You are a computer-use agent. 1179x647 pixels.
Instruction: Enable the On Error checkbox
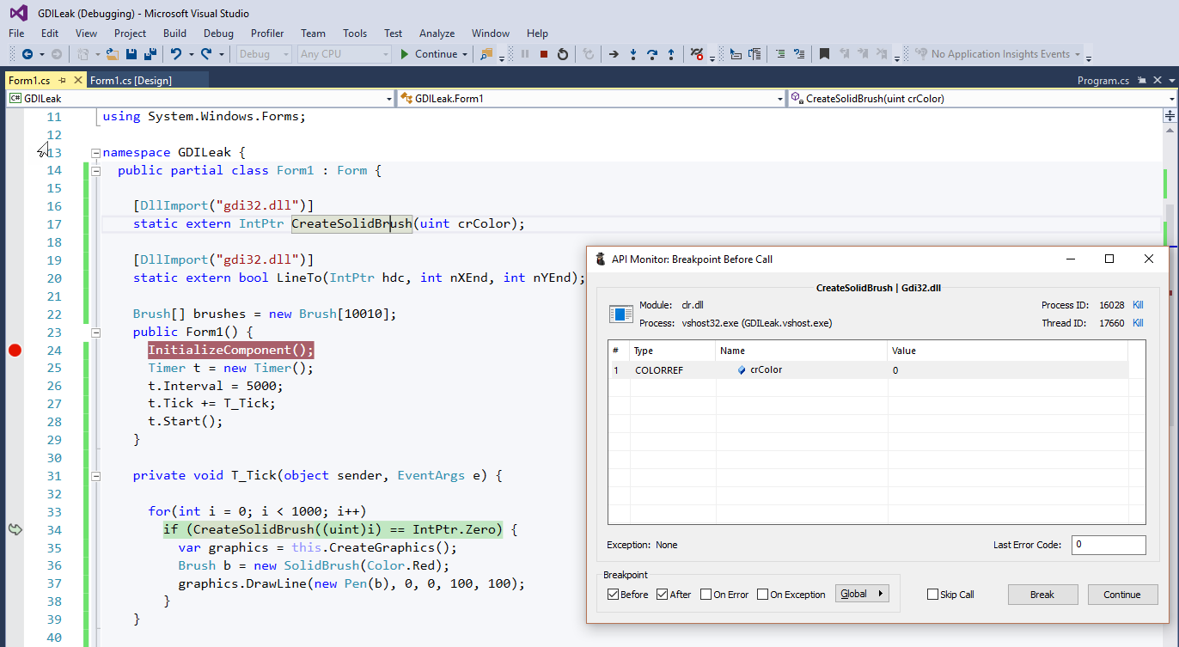tap(706, 595)
